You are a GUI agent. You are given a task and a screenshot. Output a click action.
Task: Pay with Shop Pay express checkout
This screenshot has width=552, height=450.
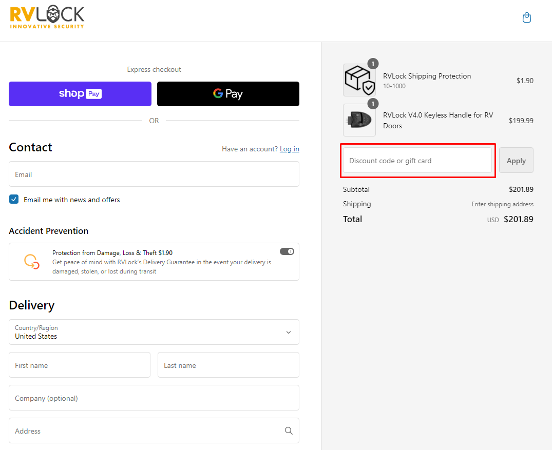(x=80, y=94)
